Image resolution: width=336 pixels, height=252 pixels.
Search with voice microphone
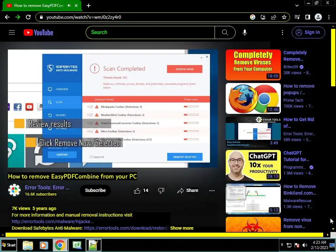tap(245, 32)
